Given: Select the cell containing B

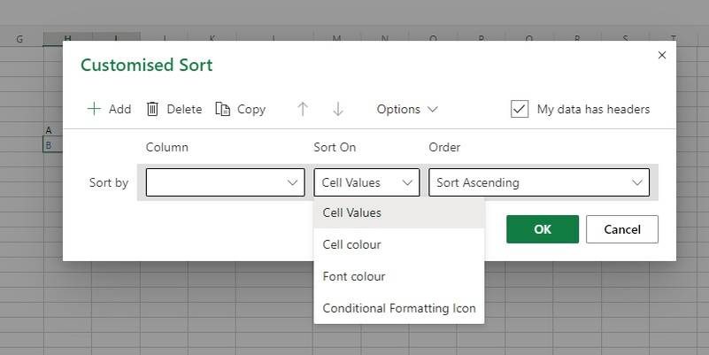Looking at the screenshot, I should (x=49, y=145).
